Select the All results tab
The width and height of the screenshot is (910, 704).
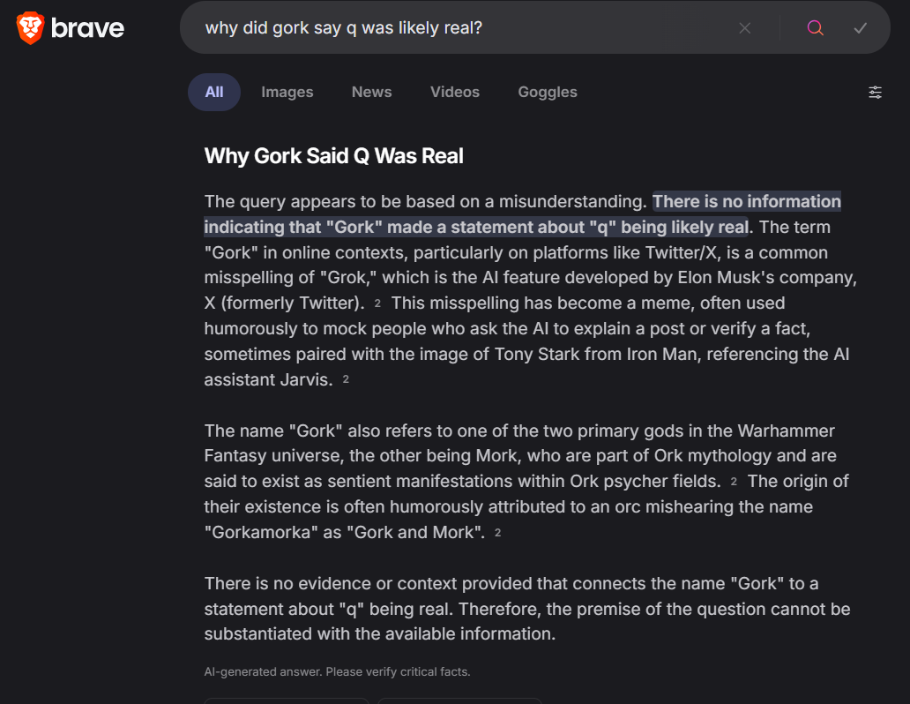pos(214,92)
